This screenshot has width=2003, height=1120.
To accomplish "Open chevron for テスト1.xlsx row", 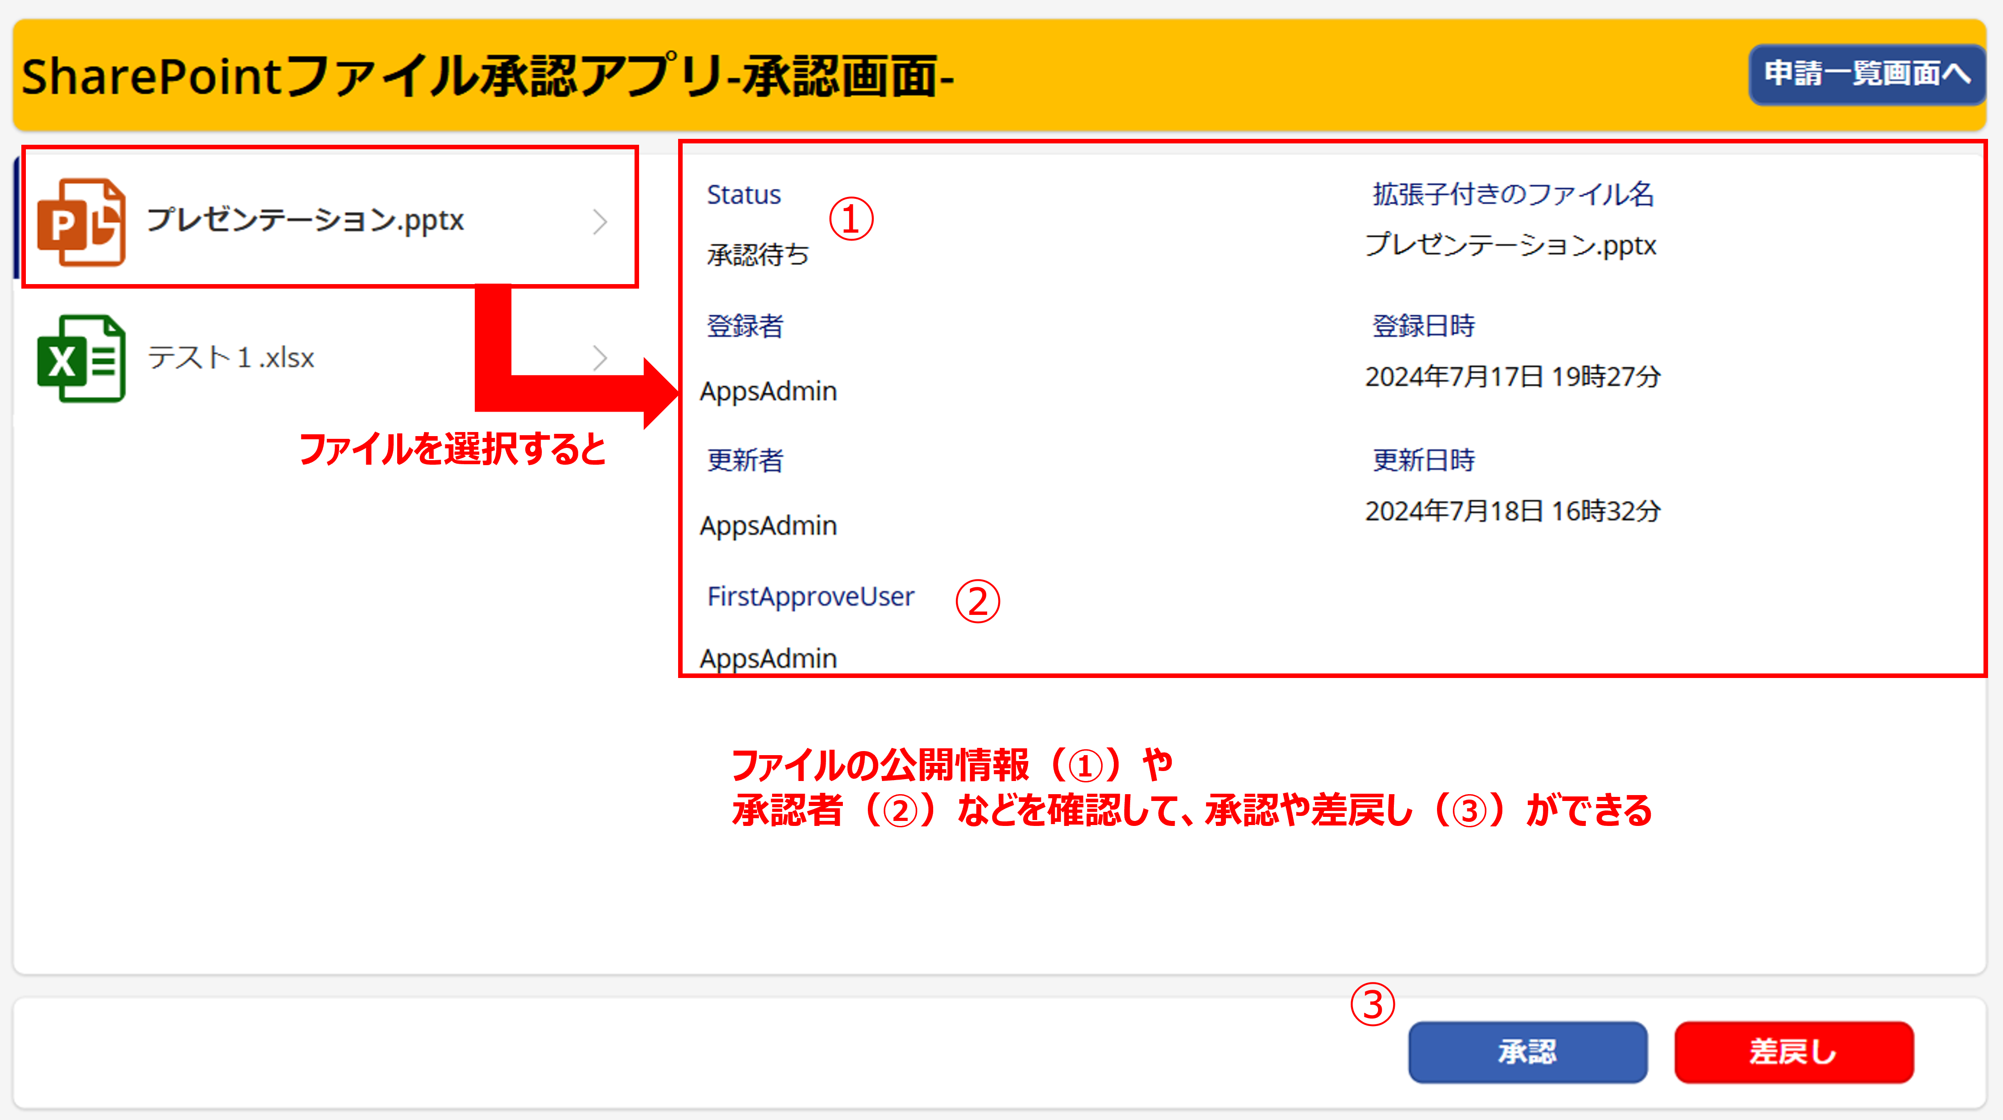I will [600, 359].
